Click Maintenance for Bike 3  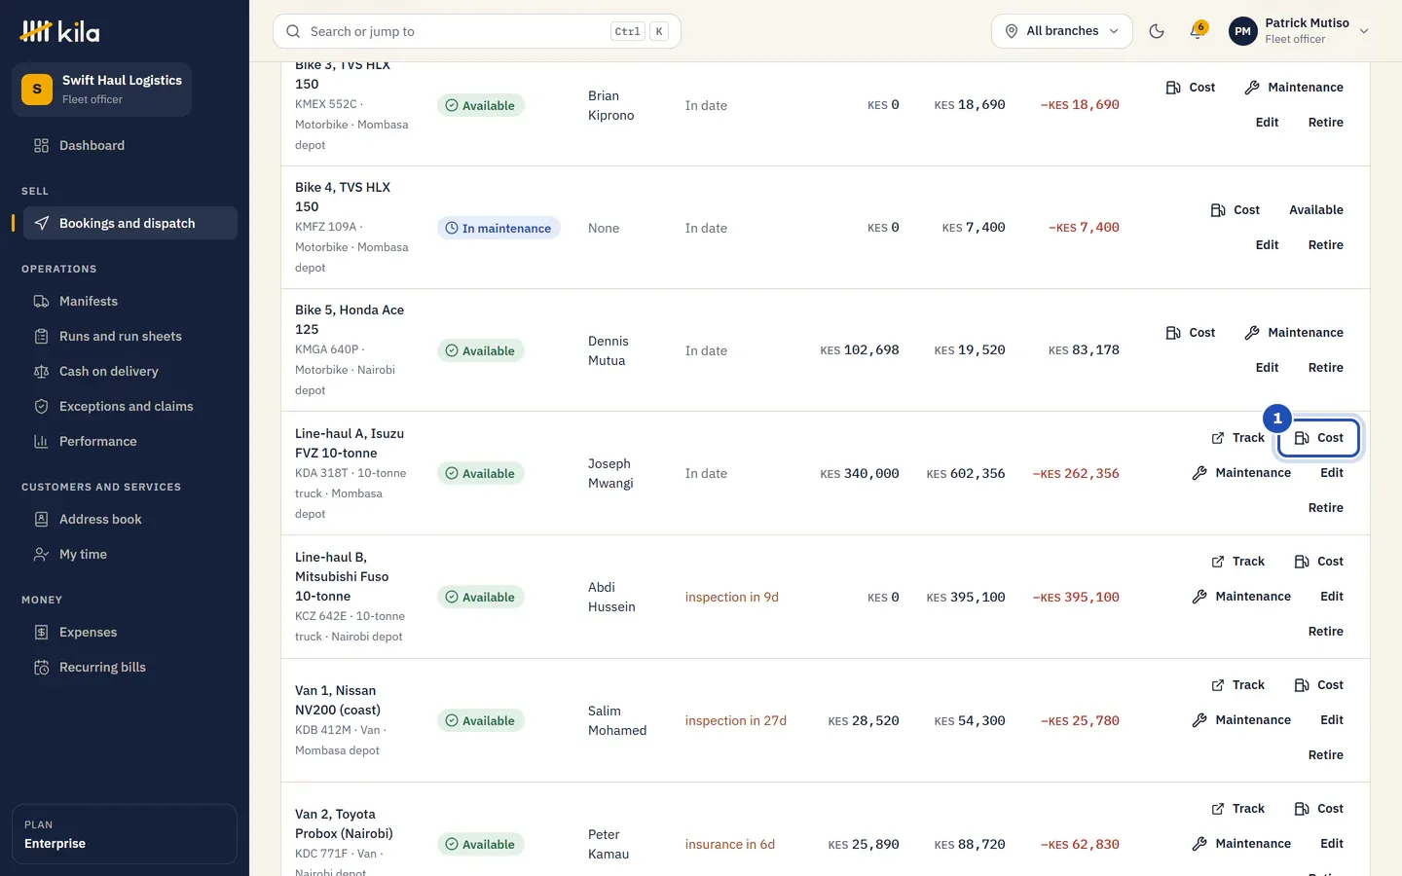point(1294,88)
